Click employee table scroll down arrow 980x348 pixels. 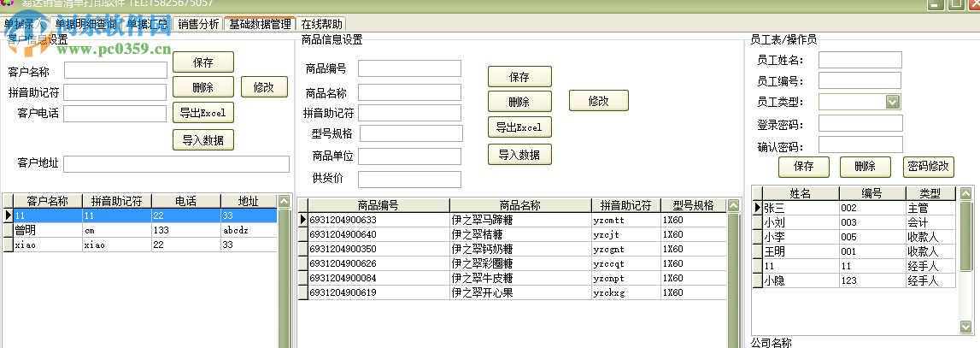[x=966, y=327]
